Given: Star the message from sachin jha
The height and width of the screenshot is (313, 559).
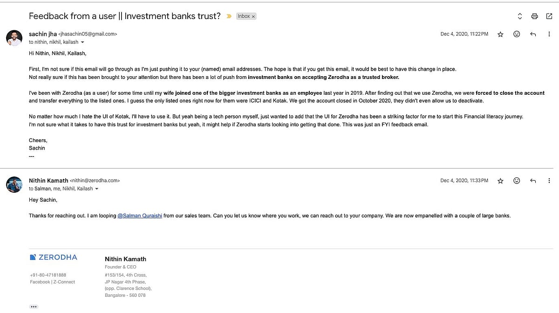Looking at the screenshot, I should [x=500, y=34].
